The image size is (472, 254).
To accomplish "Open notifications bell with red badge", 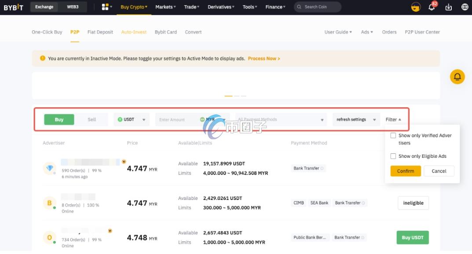I will [432, 7].
